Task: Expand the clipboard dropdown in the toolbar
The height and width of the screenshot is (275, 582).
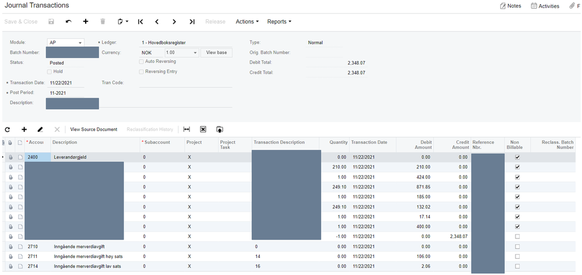Action: 122,22
